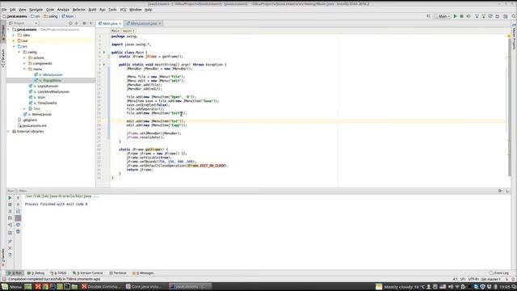Collapse the src folder in project tree
Image resolution: width=517 pixels, height=291 pixels.
(14, 47)
